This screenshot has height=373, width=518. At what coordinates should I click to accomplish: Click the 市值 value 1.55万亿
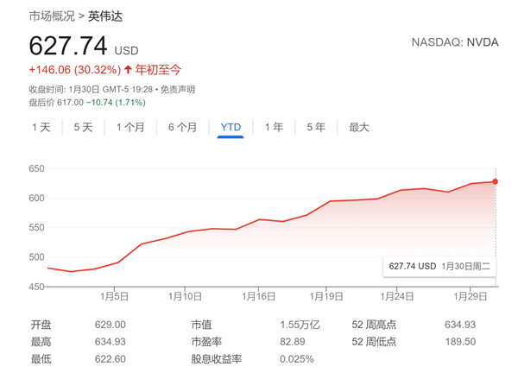click(x=298, y=325)
